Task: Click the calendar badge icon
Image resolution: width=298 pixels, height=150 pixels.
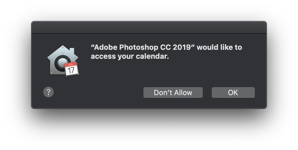Action: [71, 69]
